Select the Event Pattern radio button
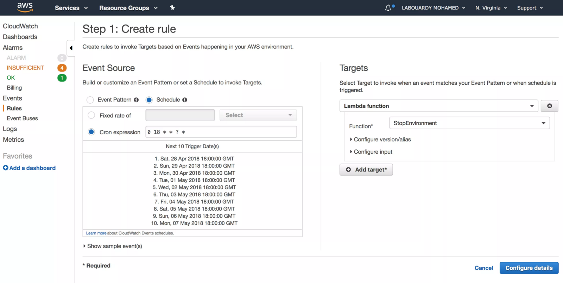Image resolution: width=563 pixels, height=283 pixels. (x=90, y=100)
